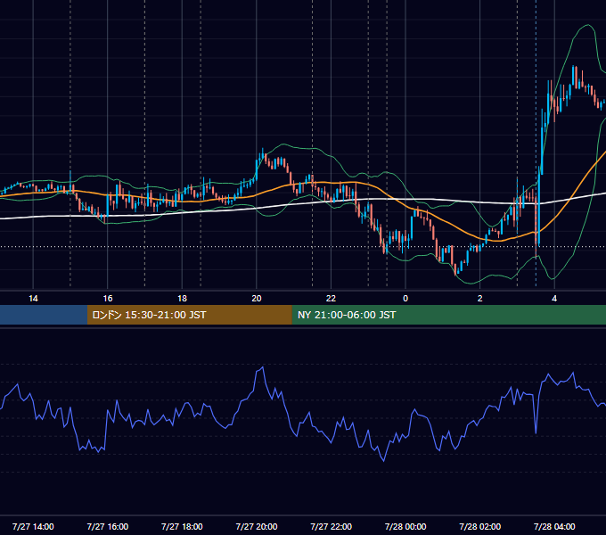Image resolution: width=606 pixels, height=535 pixels.
Task: Click the 7/28 00:00 date label
Action: [405, 526]
